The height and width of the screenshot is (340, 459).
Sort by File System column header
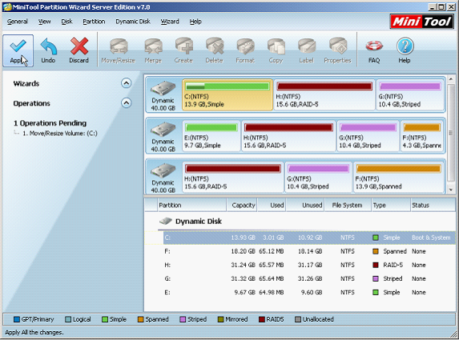tap(347, 206)
